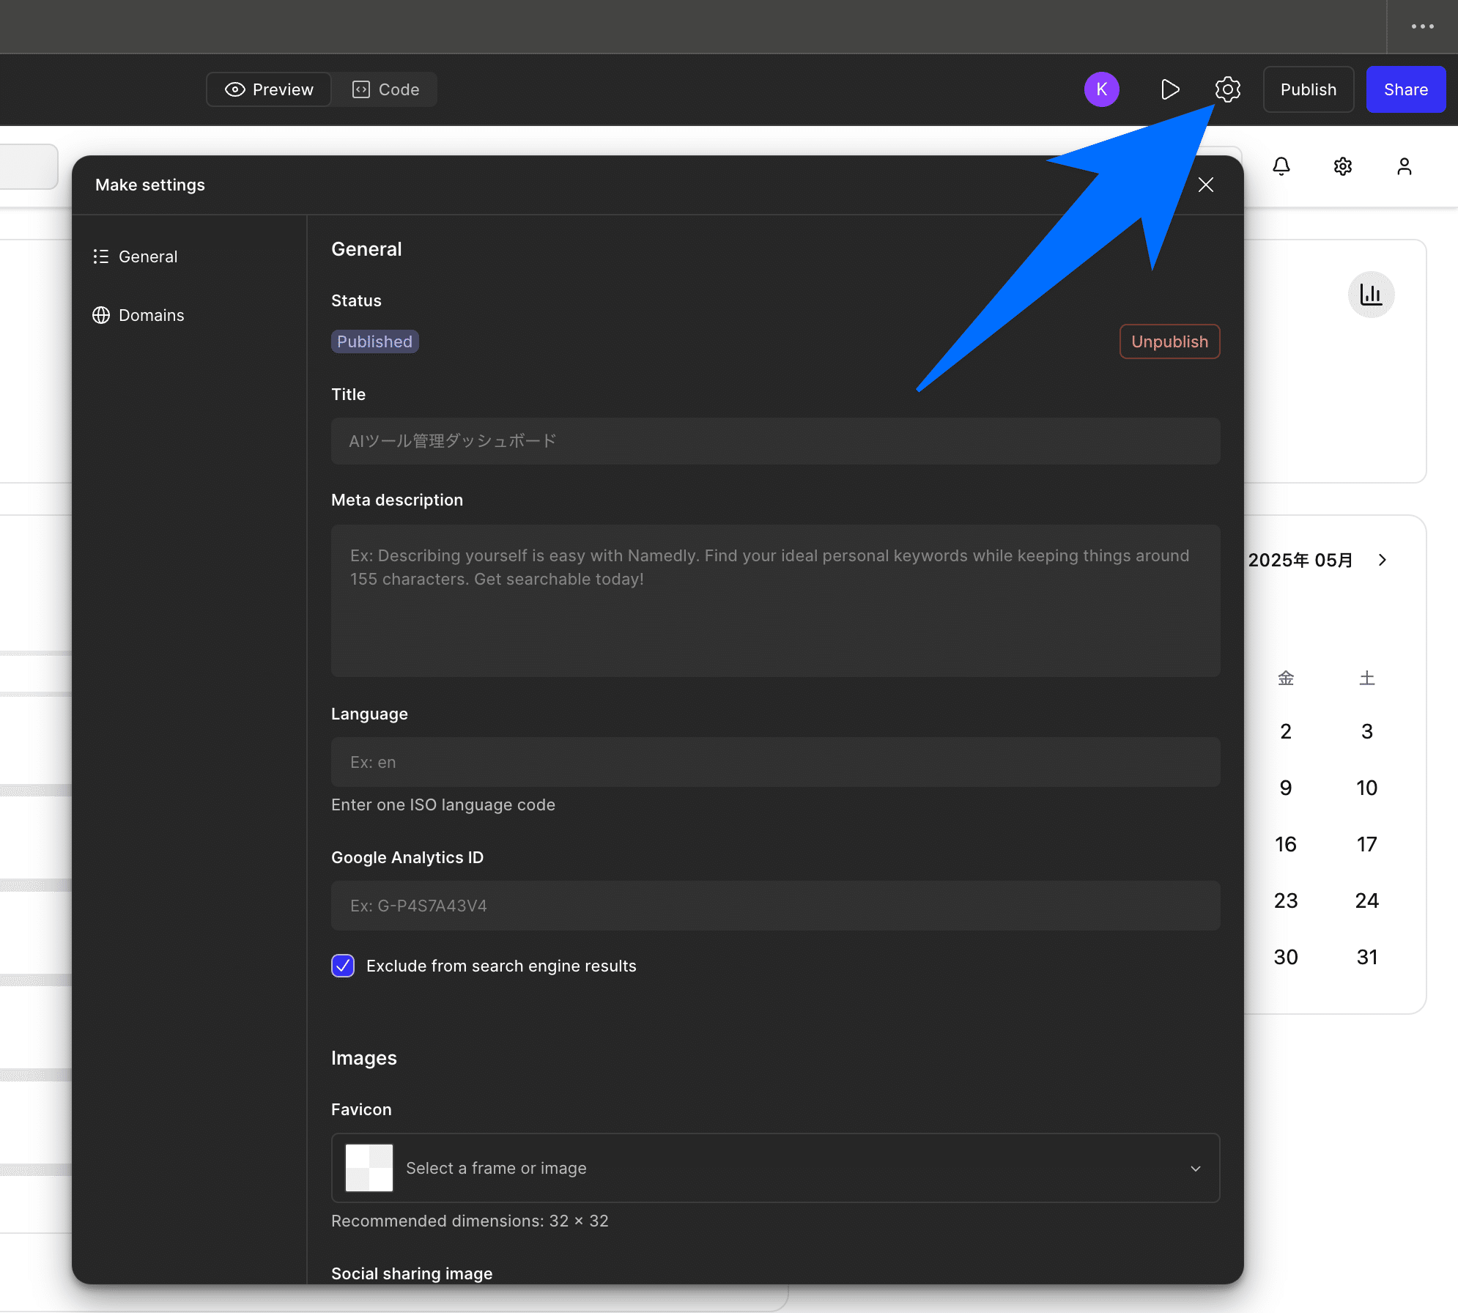This screenshot has width=1458, height=1313.
Task: Click the Unpublish button
Action: point(1169,341)
